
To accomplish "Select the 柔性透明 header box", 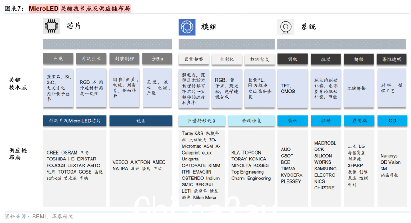I will coord(392,59).
